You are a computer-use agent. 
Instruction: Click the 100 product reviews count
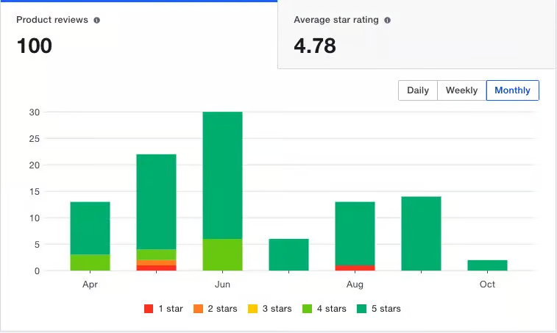coord(35,46)
